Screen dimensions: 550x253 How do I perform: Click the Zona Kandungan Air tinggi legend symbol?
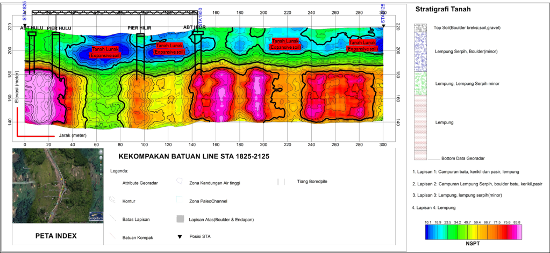[x=180, y=183]
